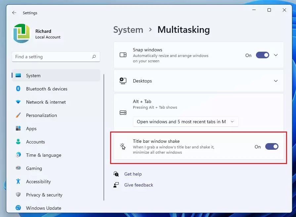Click the Get help chat icon
This screenshot has height=217, width=296.
pyautogui.click(x=116, y=174)
